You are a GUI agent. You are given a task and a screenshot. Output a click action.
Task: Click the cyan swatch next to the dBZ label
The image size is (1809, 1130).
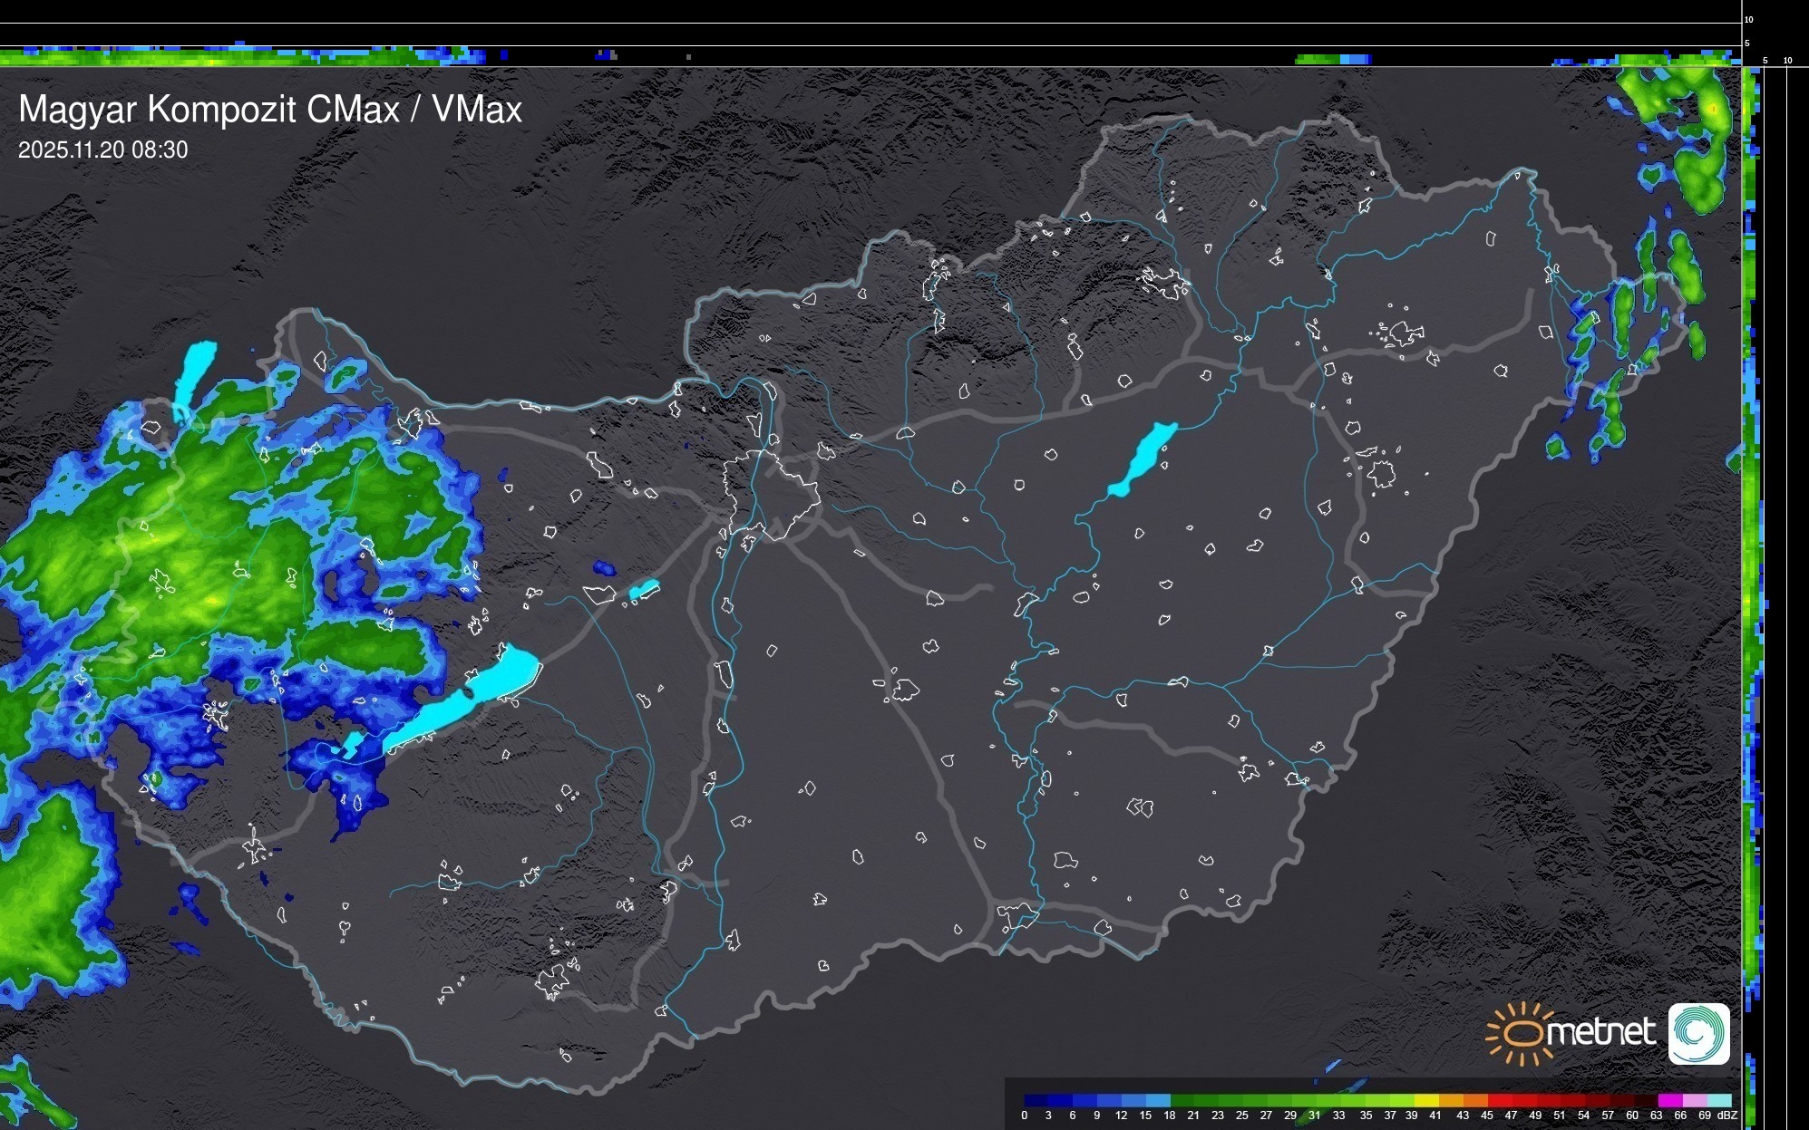point(1719,1100)
